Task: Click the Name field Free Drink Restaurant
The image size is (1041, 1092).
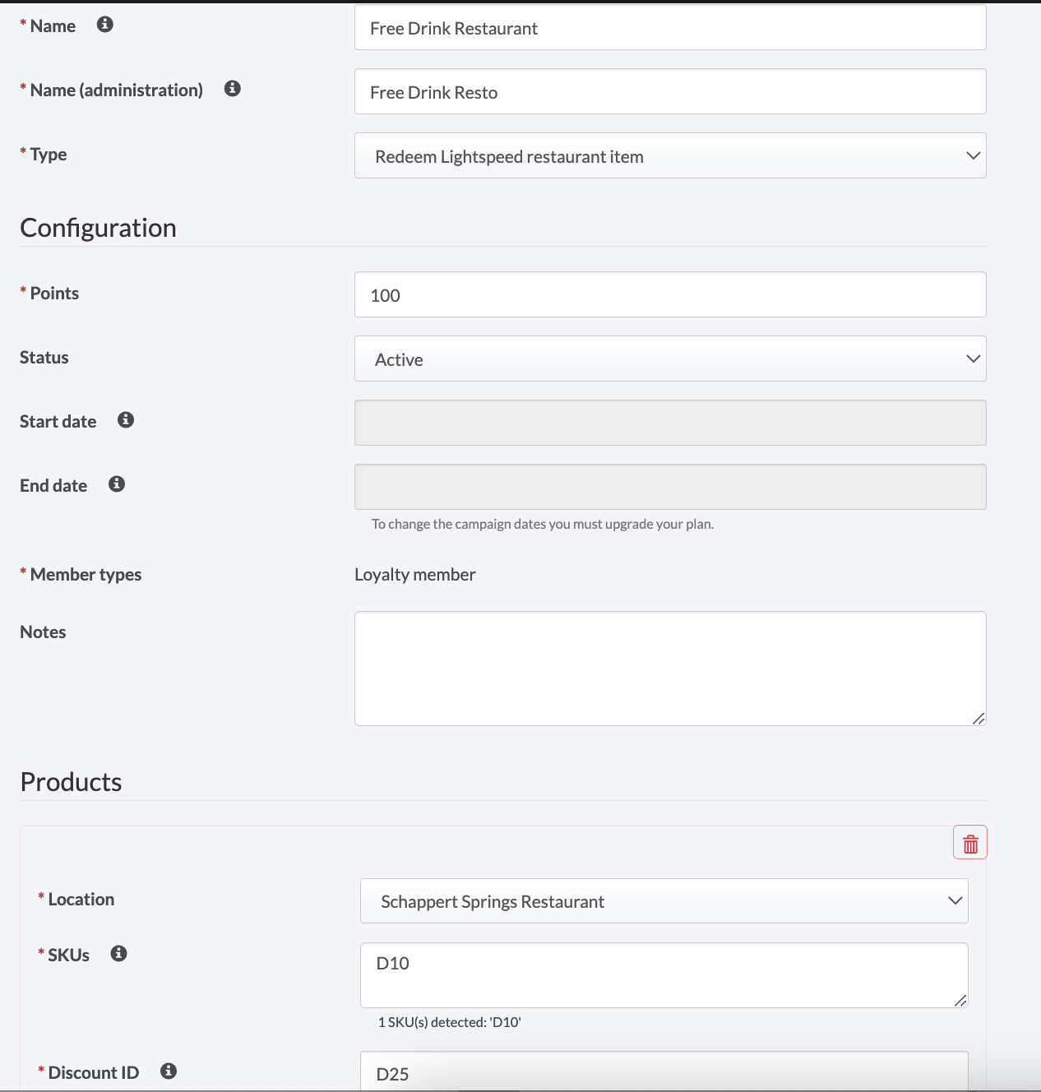Action: pyautogui.click(x=670, y=27)
